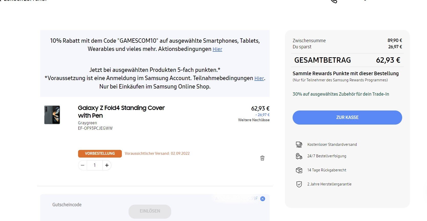
Task: Open Galaxy Z Fold4 Standing Cover title
Action: [121, 112]
